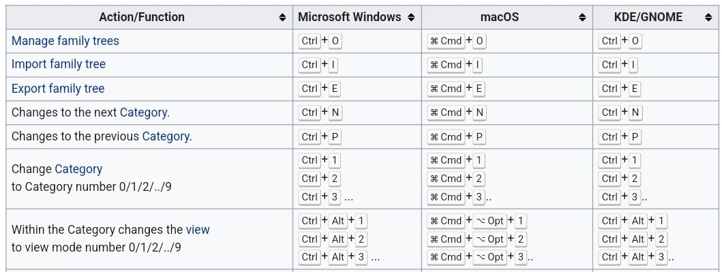Open Category link in Change Category row
722x272 pixels.
pos(78,169)
